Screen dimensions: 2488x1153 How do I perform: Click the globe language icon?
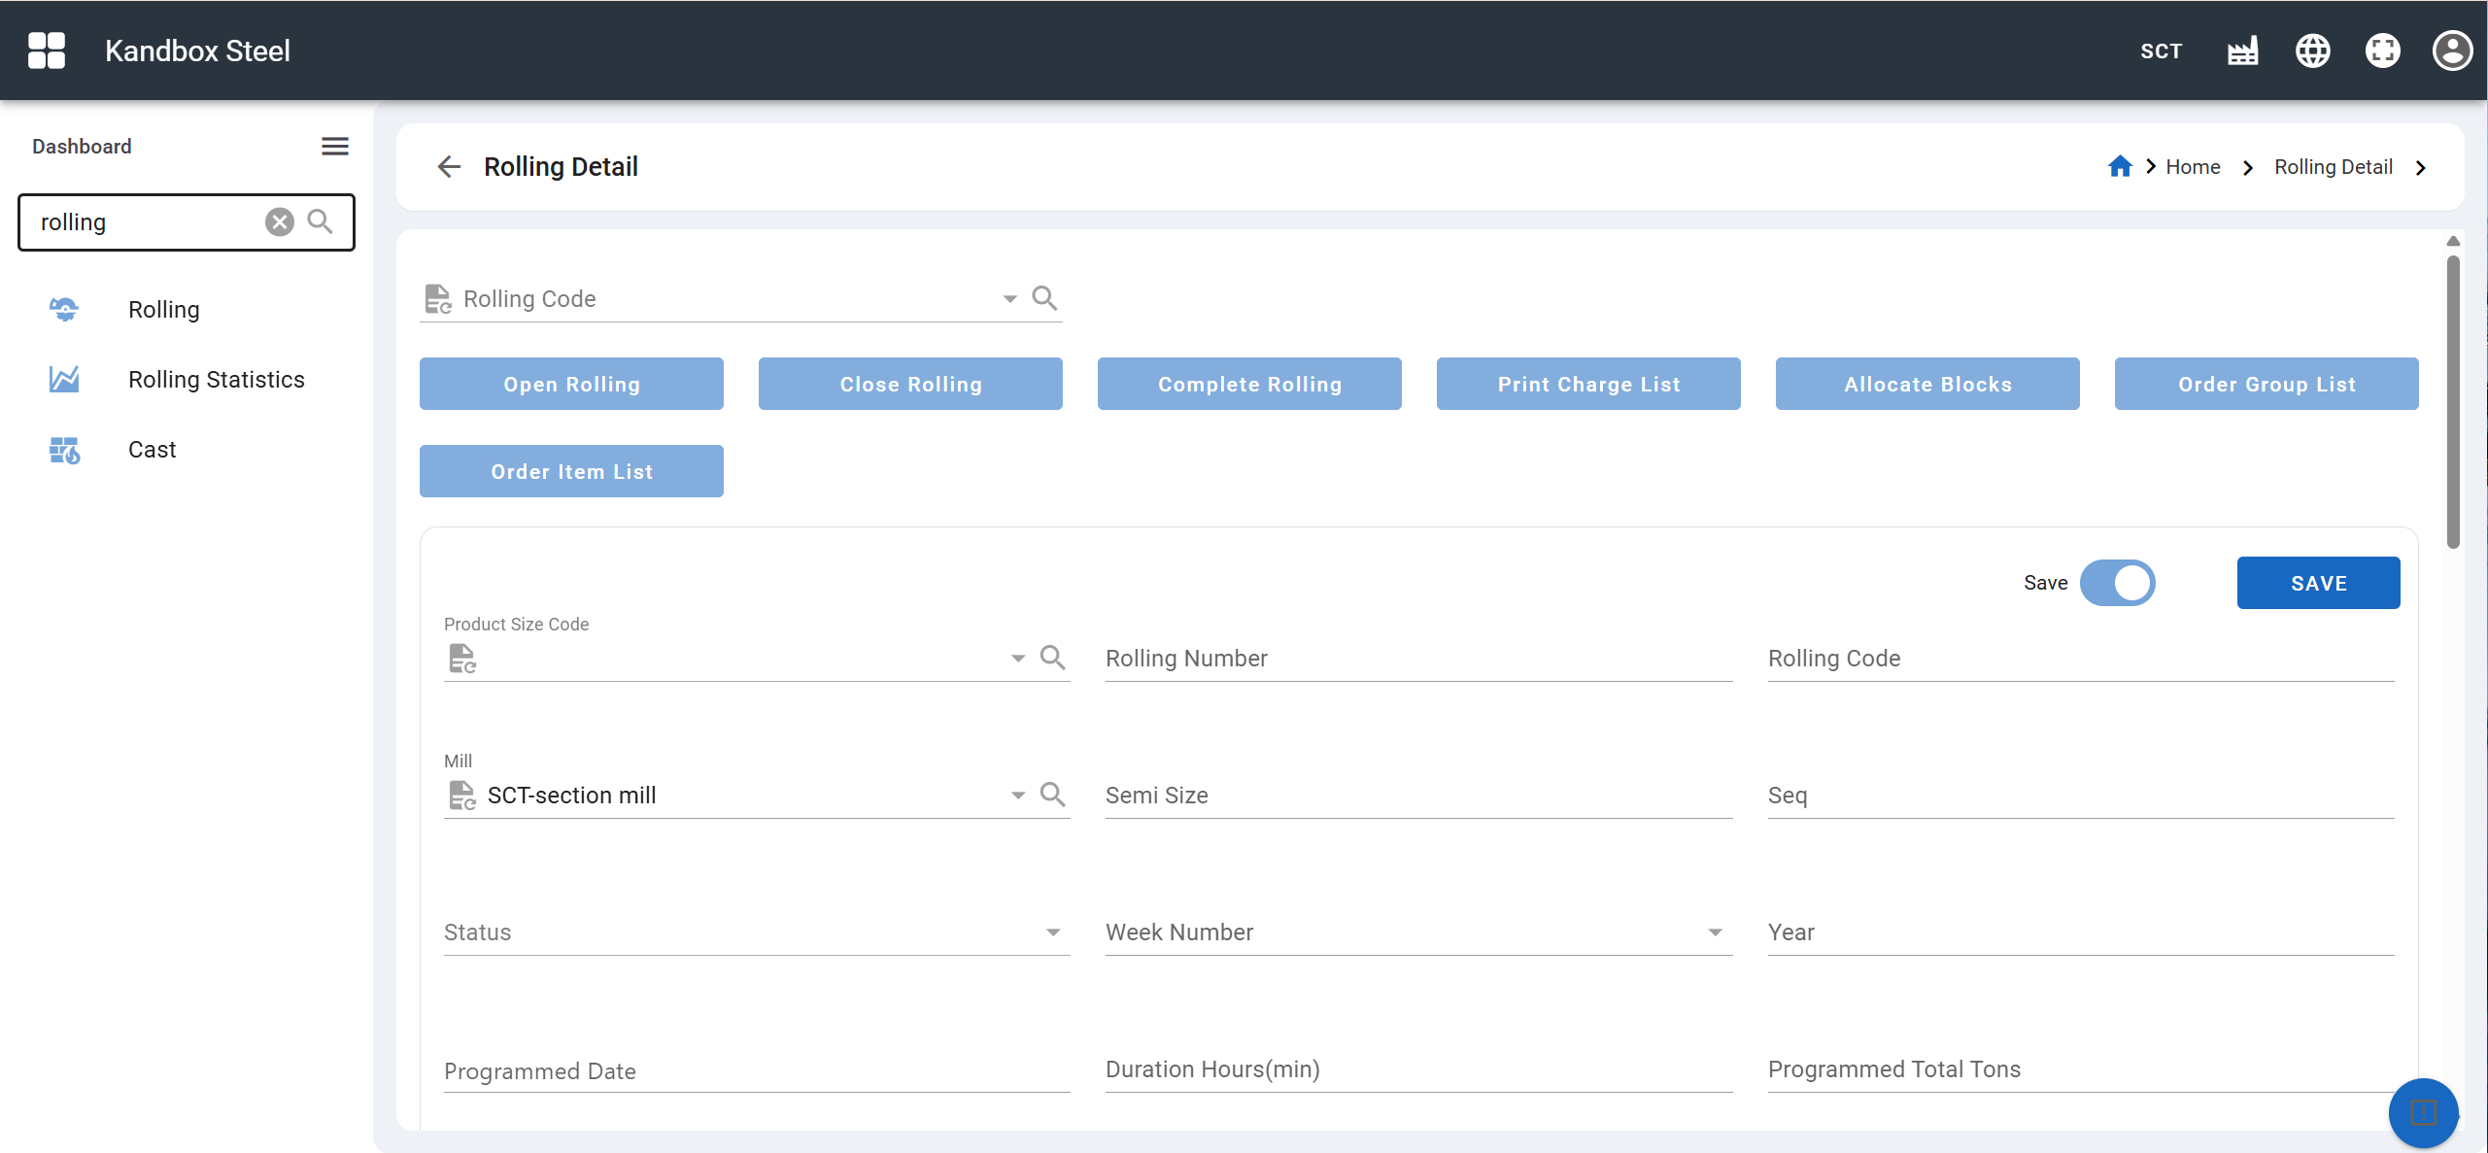pos(2312,51)
